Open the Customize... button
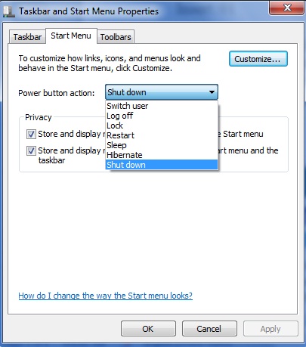Viewport: 306px width, 347px height. tap(258, 59)
